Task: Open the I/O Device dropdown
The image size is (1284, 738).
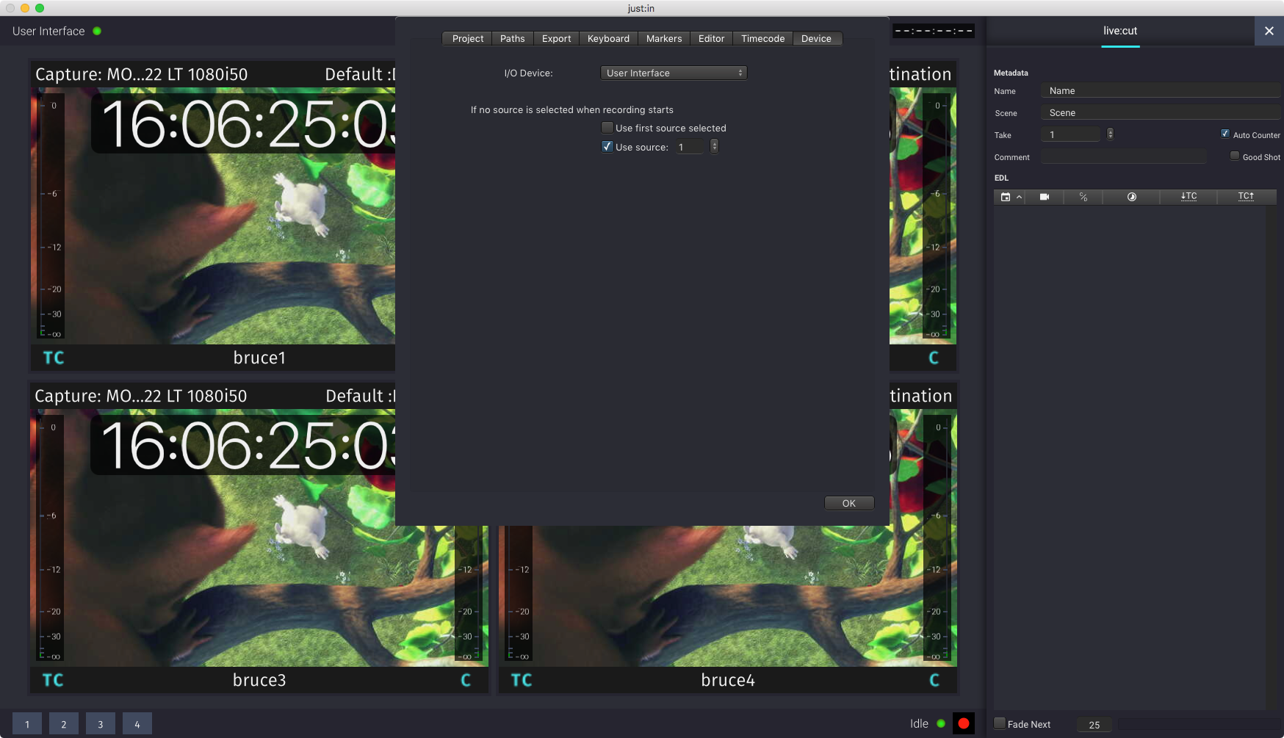Action: tap(674, 73)
